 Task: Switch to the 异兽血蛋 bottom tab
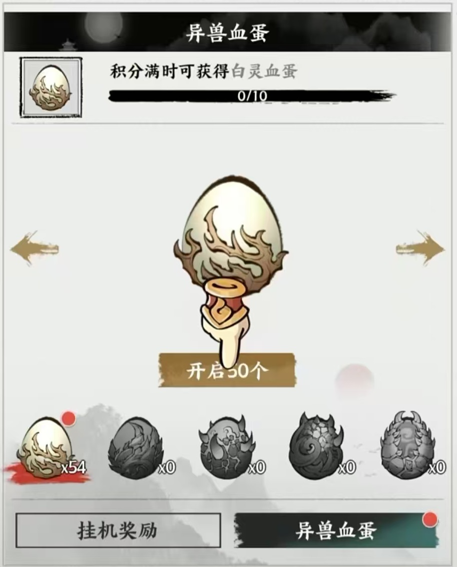tap(336, 530)
